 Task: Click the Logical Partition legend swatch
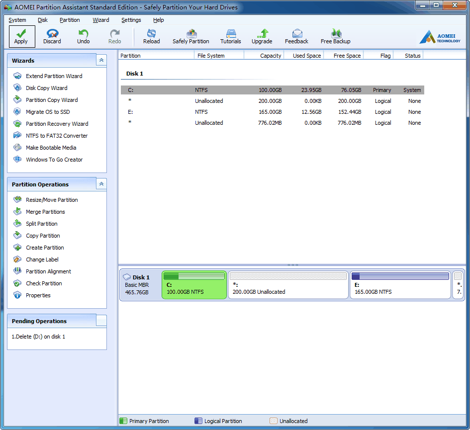(198, 421)
